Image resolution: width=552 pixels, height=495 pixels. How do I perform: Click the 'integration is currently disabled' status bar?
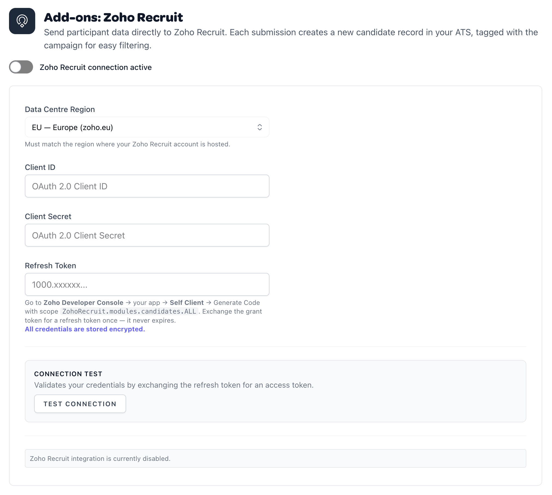(275, 458)
